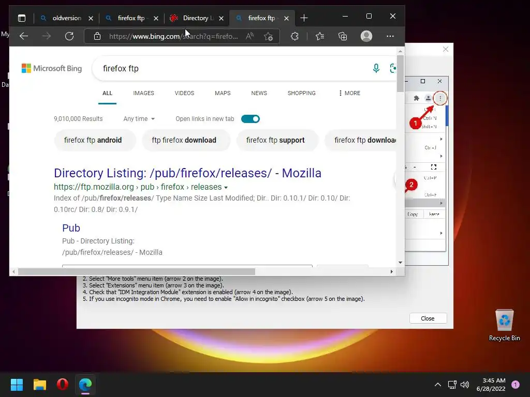530x397 pixels.
Task: Open the tab actions menu icon
Action: [x=22, y=18]
